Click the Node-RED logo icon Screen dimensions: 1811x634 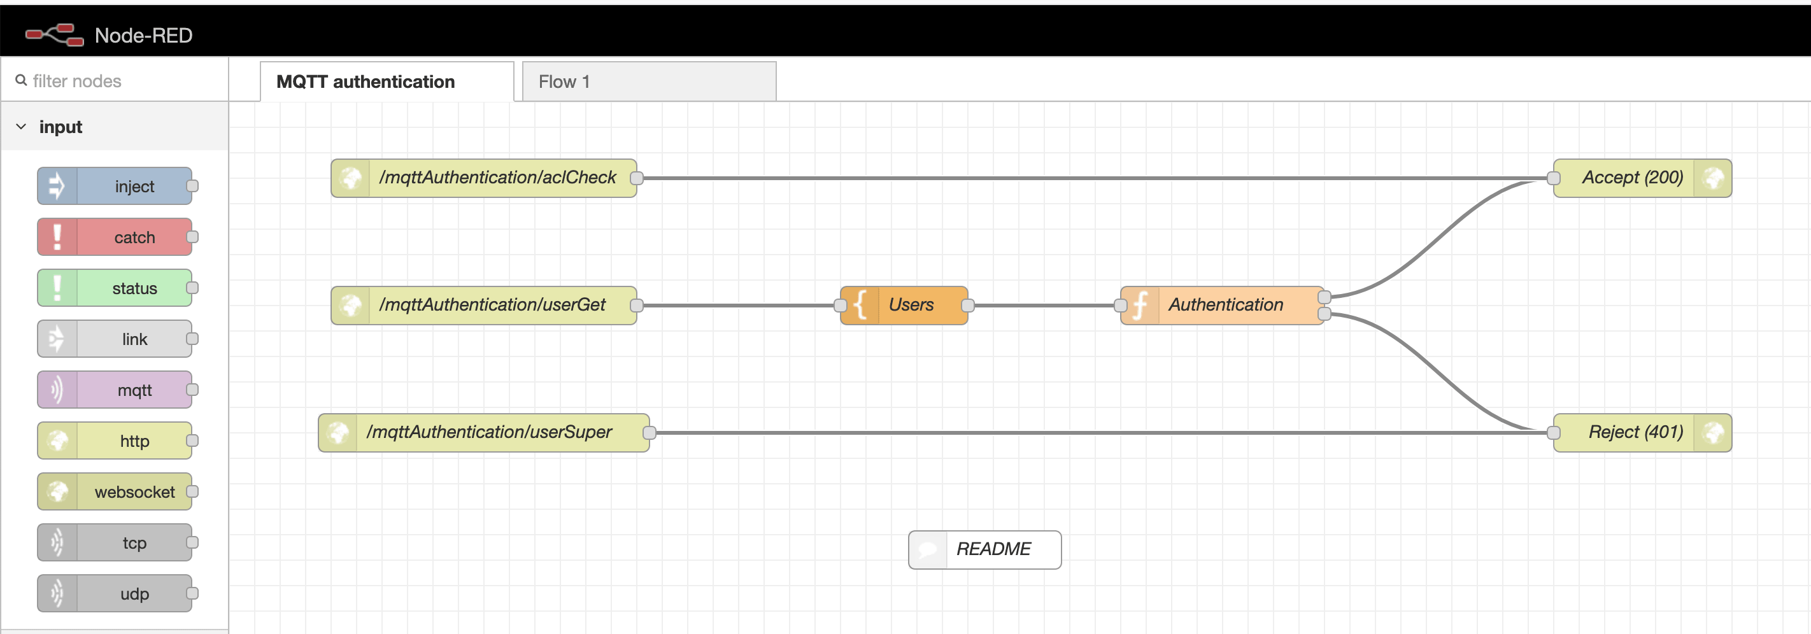pos(54,34)
